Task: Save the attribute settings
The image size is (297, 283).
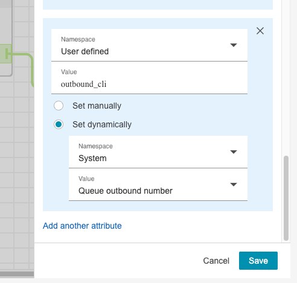Action: (258, 261)
